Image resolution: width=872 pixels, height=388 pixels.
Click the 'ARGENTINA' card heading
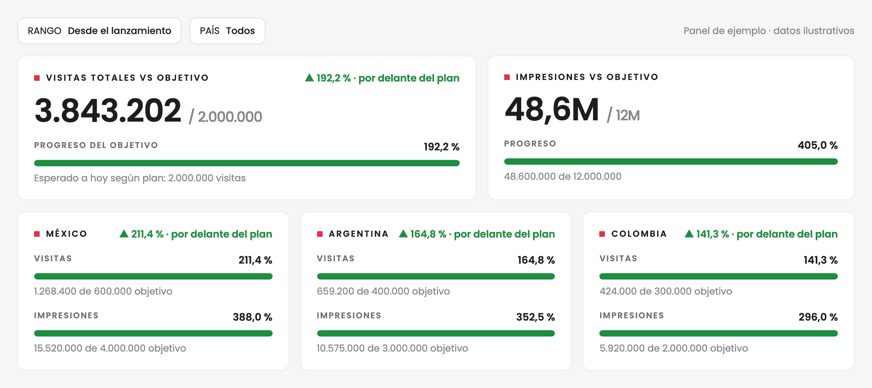(359, 234)
